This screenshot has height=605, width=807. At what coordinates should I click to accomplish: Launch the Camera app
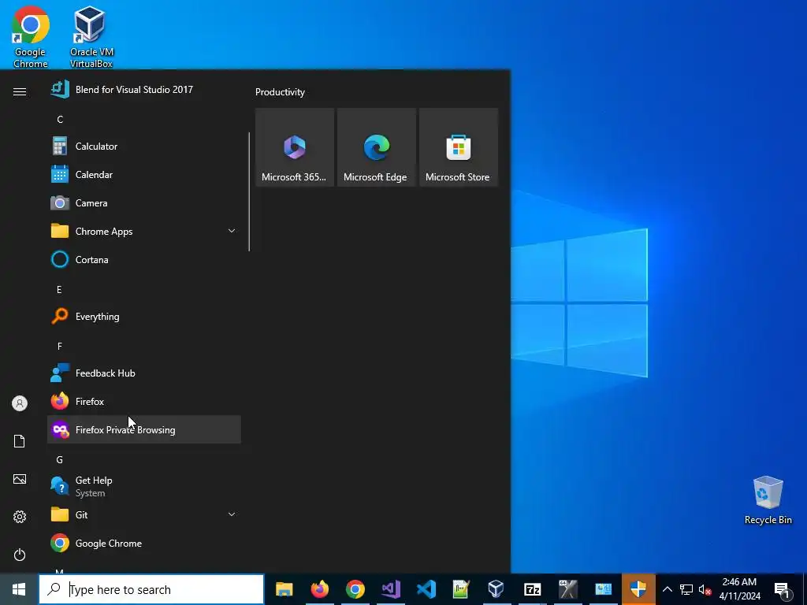tap(144, 202)
